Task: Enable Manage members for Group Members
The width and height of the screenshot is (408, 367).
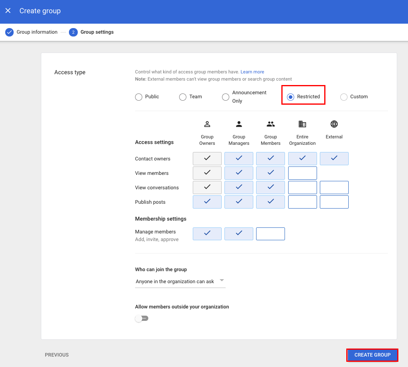Action: coord(271,234)
